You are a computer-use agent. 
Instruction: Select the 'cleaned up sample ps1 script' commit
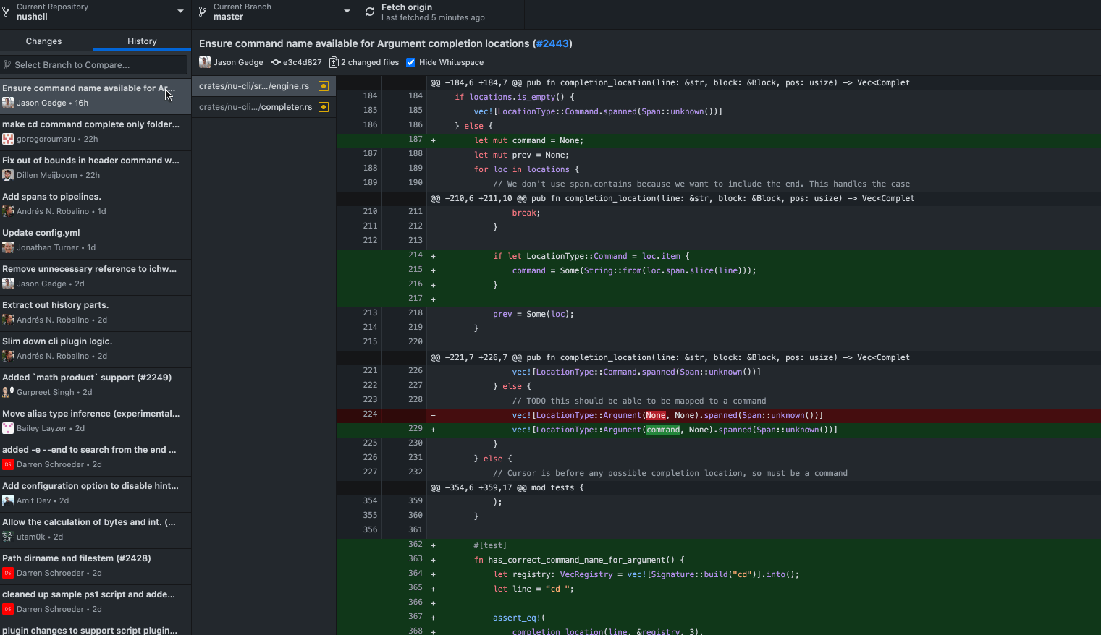96,602
